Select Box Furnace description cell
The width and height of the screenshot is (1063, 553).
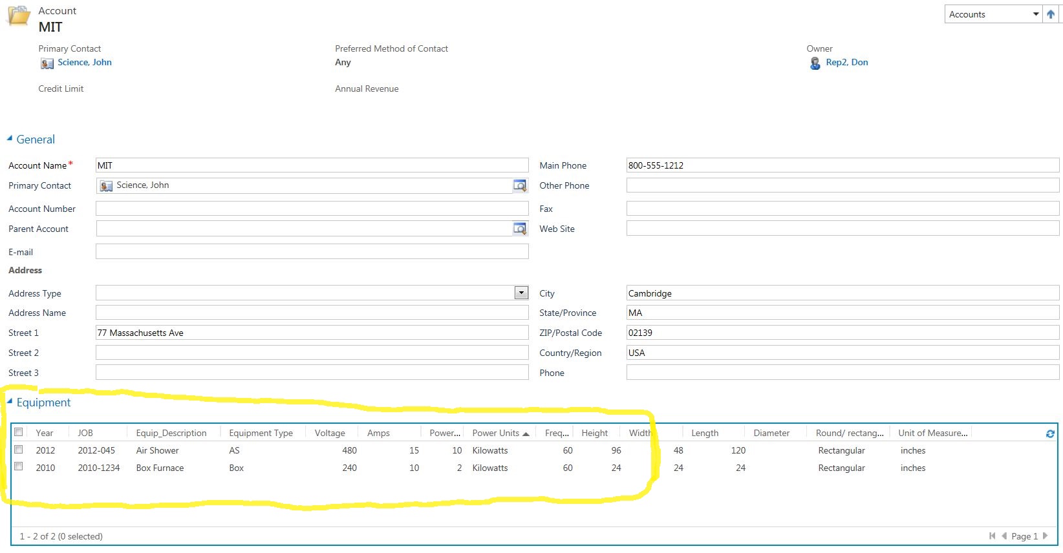[x=160, y=468]
